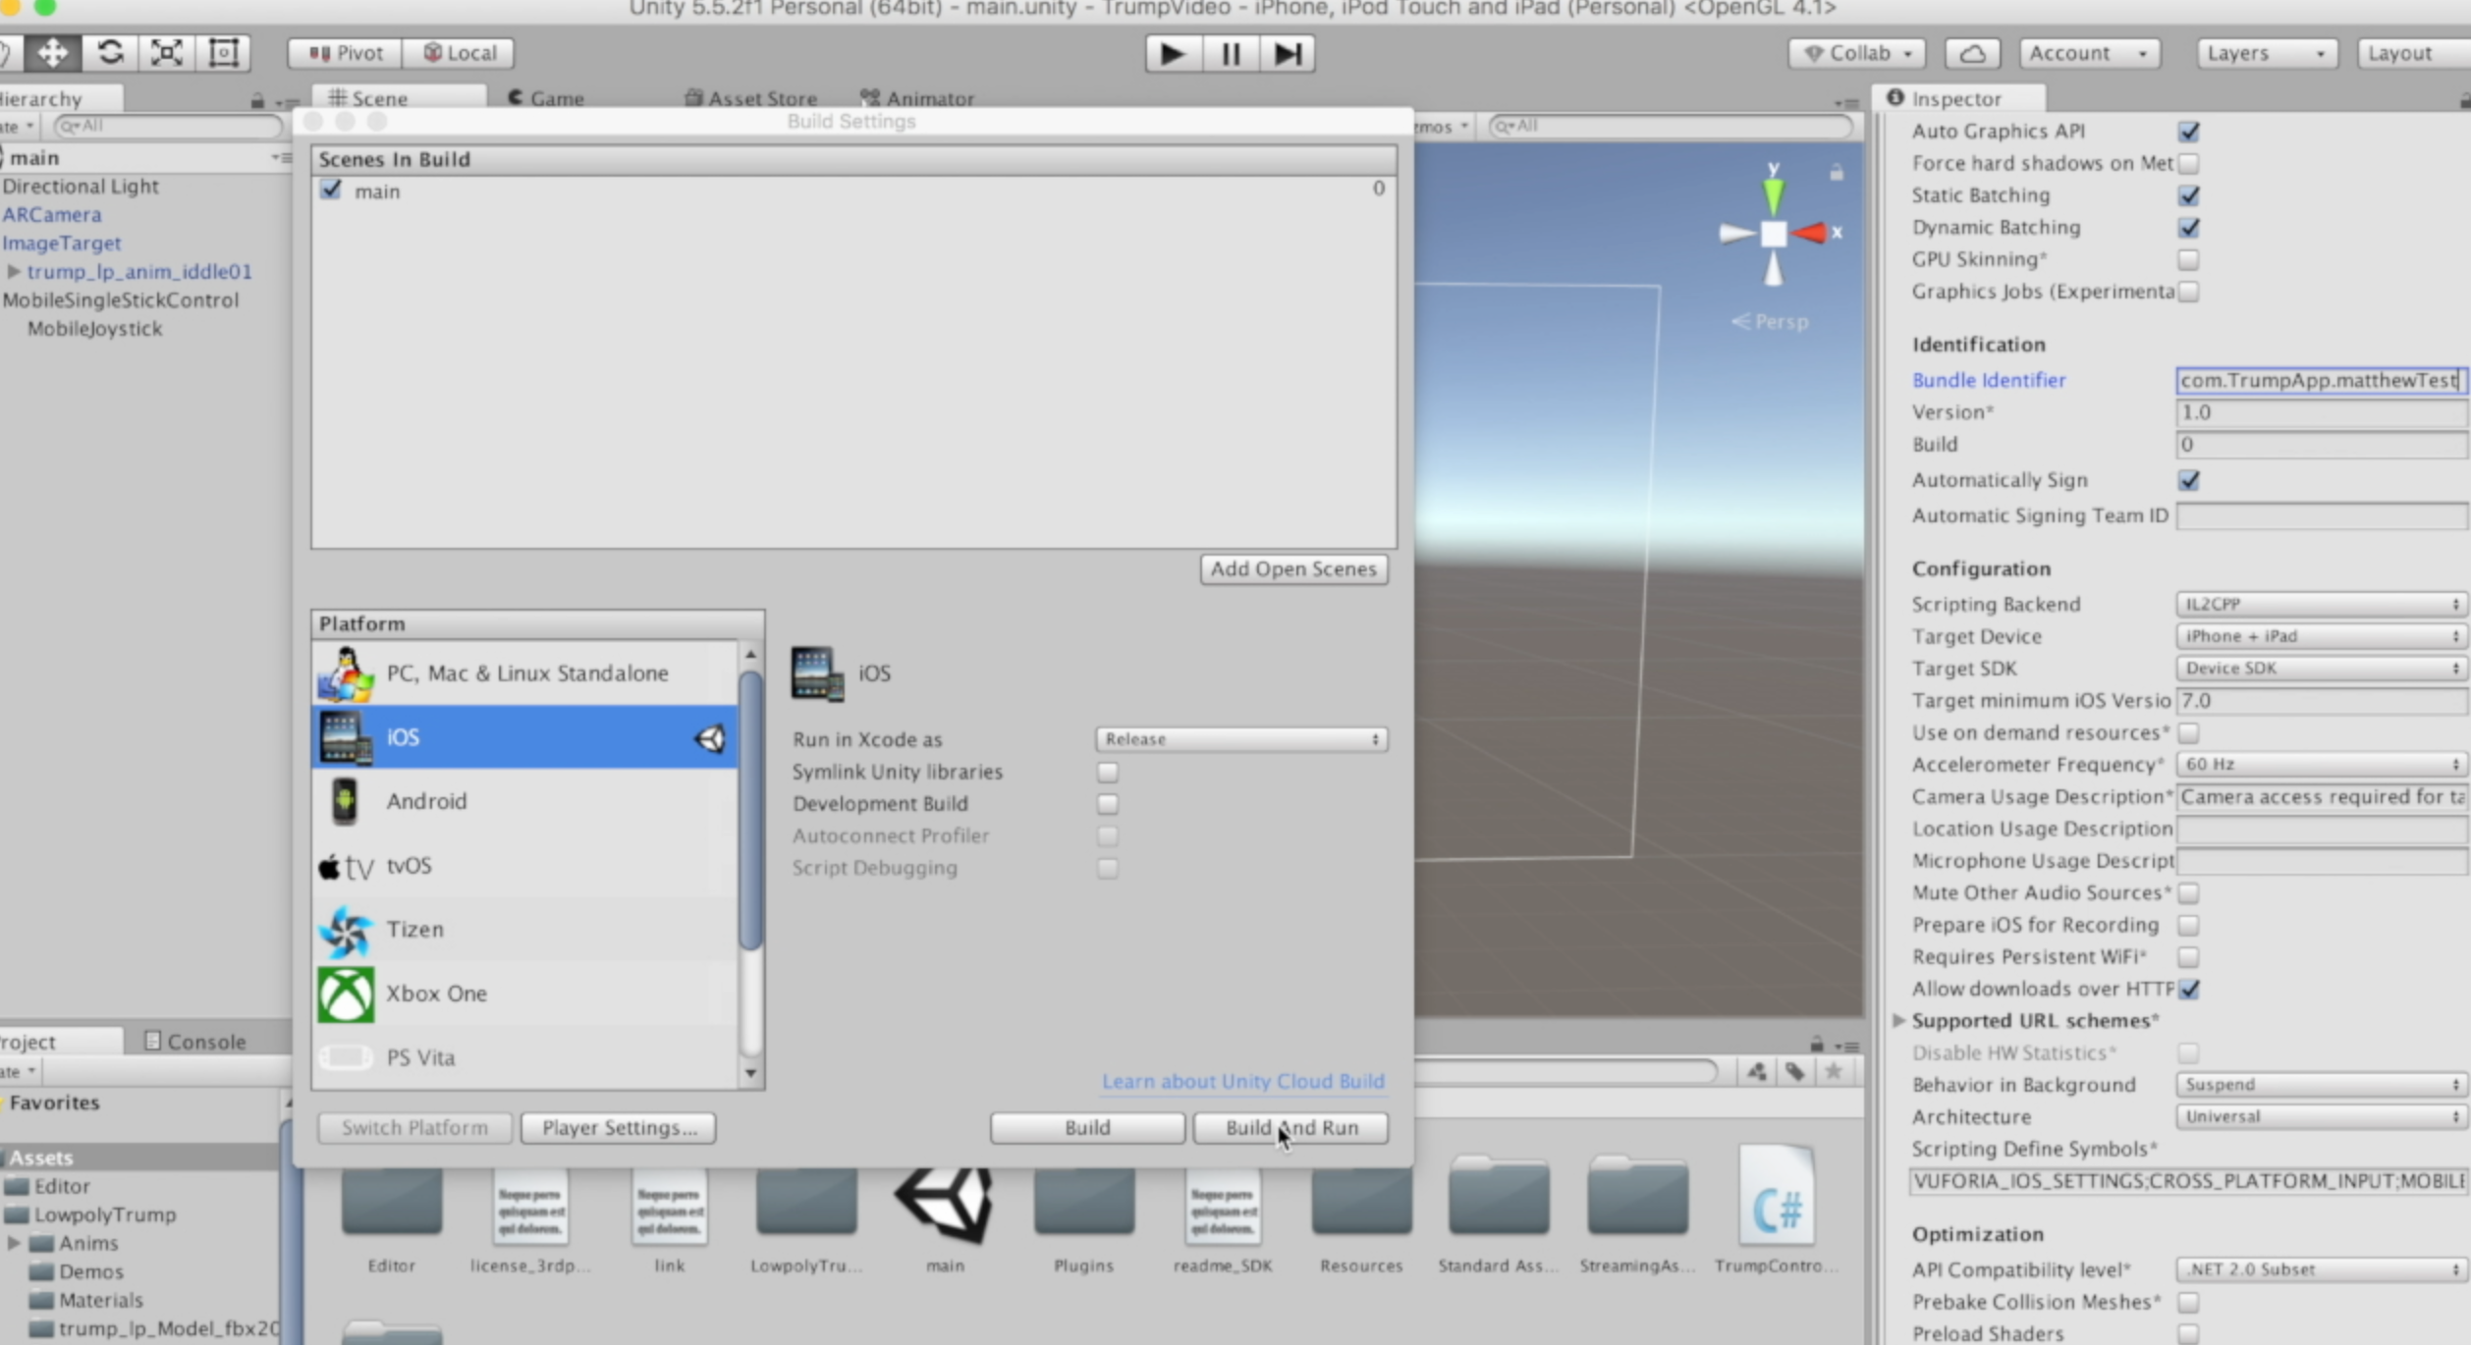The width and height of the screenshot is (2471, 1345).
Task: Click the iOS platform icon in Build Settings
Action: point(341,737)
